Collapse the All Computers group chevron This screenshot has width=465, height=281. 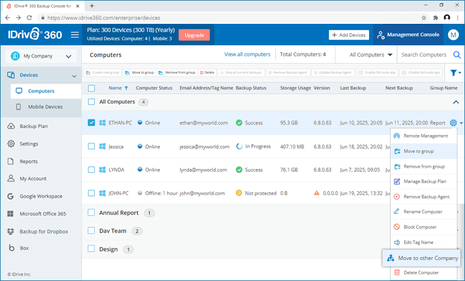pyautogui.click(x=455, y=102)
